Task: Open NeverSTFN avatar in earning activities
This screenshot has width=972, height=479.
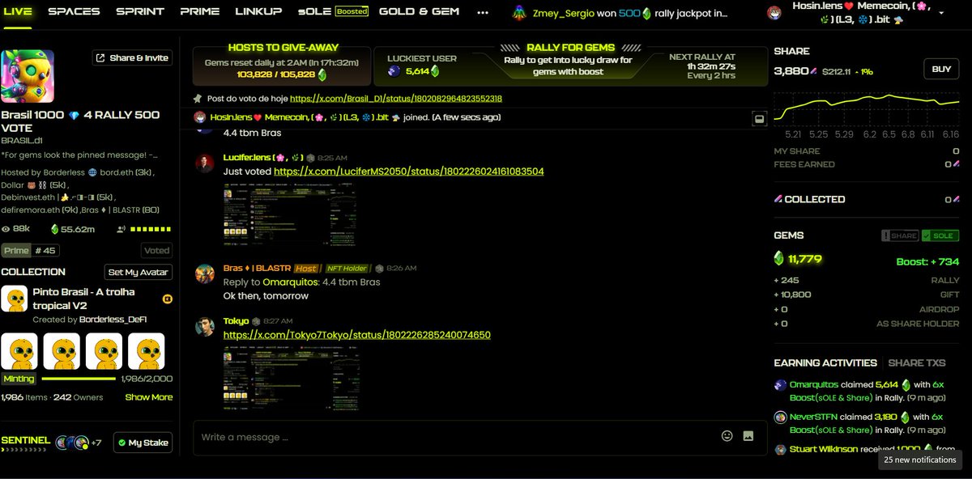Action: click(x=780, y=418)
